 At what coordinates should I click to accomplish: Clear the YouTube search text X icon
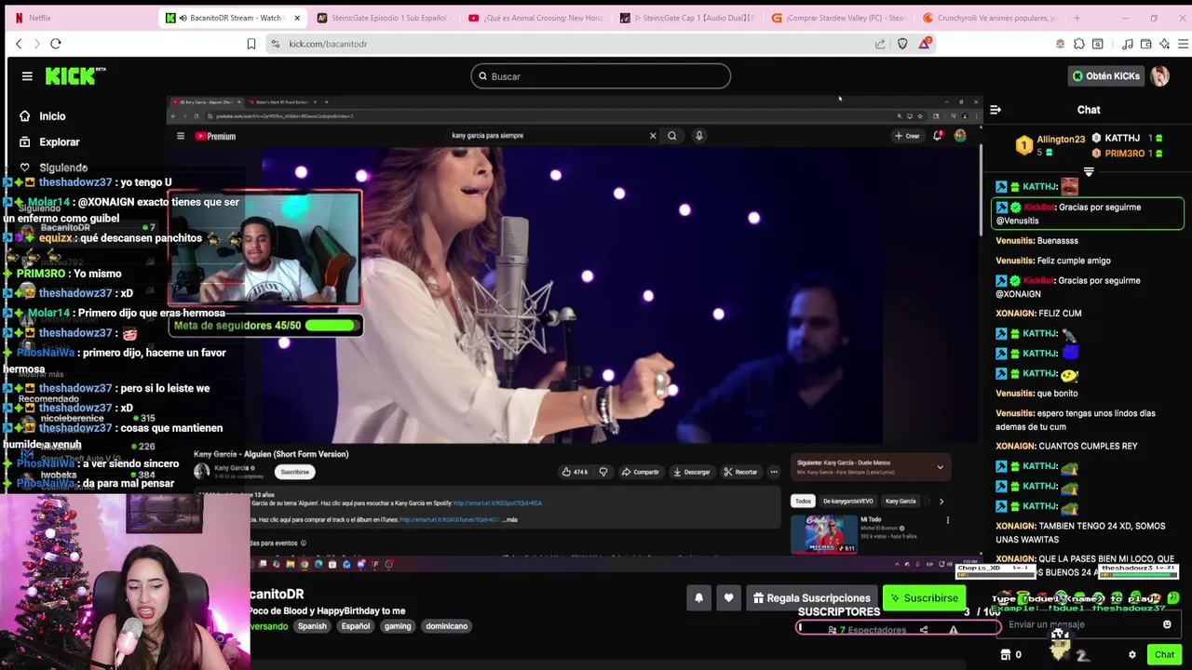click(x=653, y=136)
